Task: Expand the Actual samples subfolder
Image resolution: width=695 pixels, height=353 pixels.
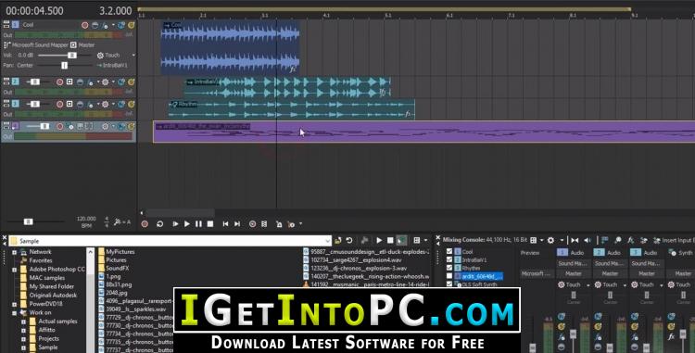Action: pos(23,321)
